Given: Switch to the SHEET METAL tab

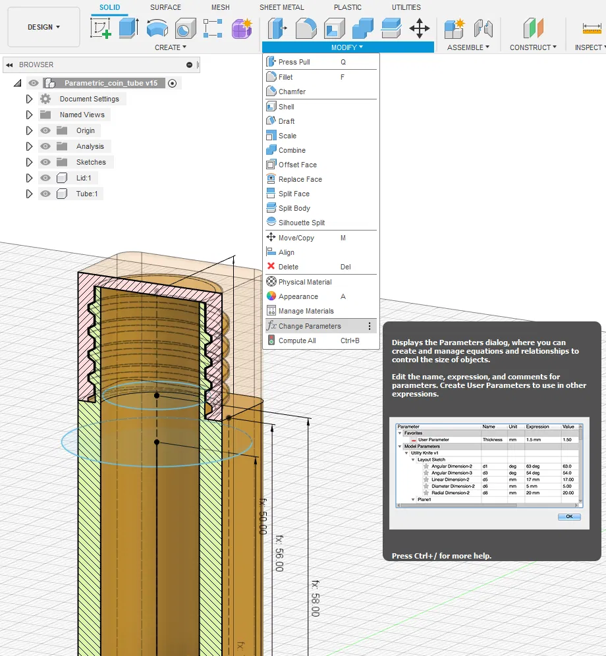Looking at the screenshot, I should click(x=281, y=7).
